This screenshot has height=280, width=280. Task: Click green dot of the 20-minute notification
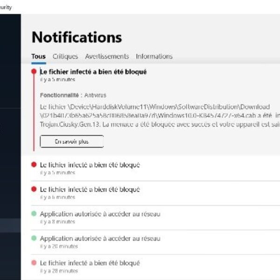[34, 238]
